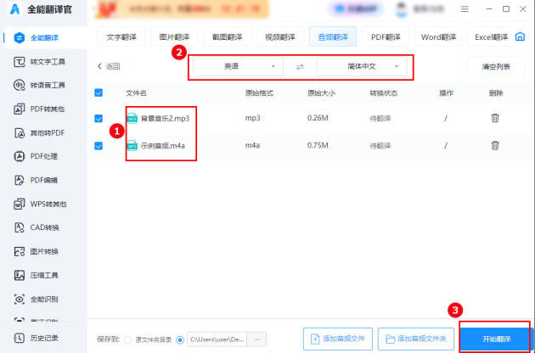Click the user avatar in the title bar
This screenshot has height=353, width=535.
402,9
